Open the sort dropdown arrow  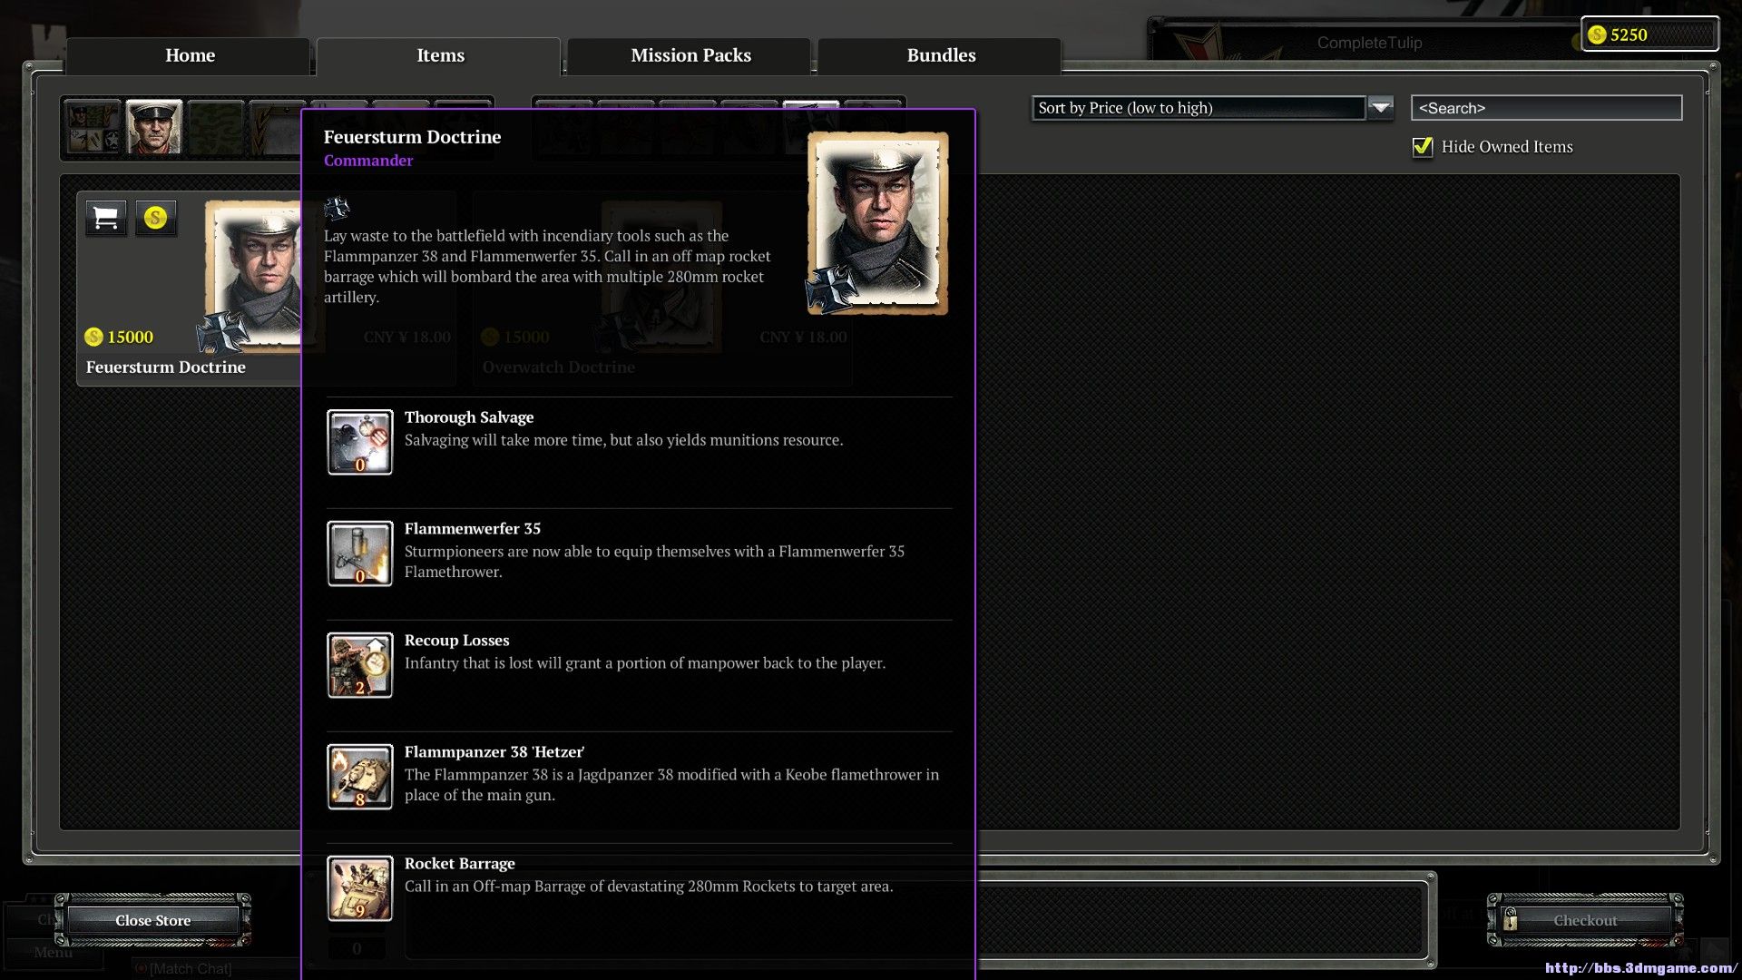click(x=1380, y=108)
